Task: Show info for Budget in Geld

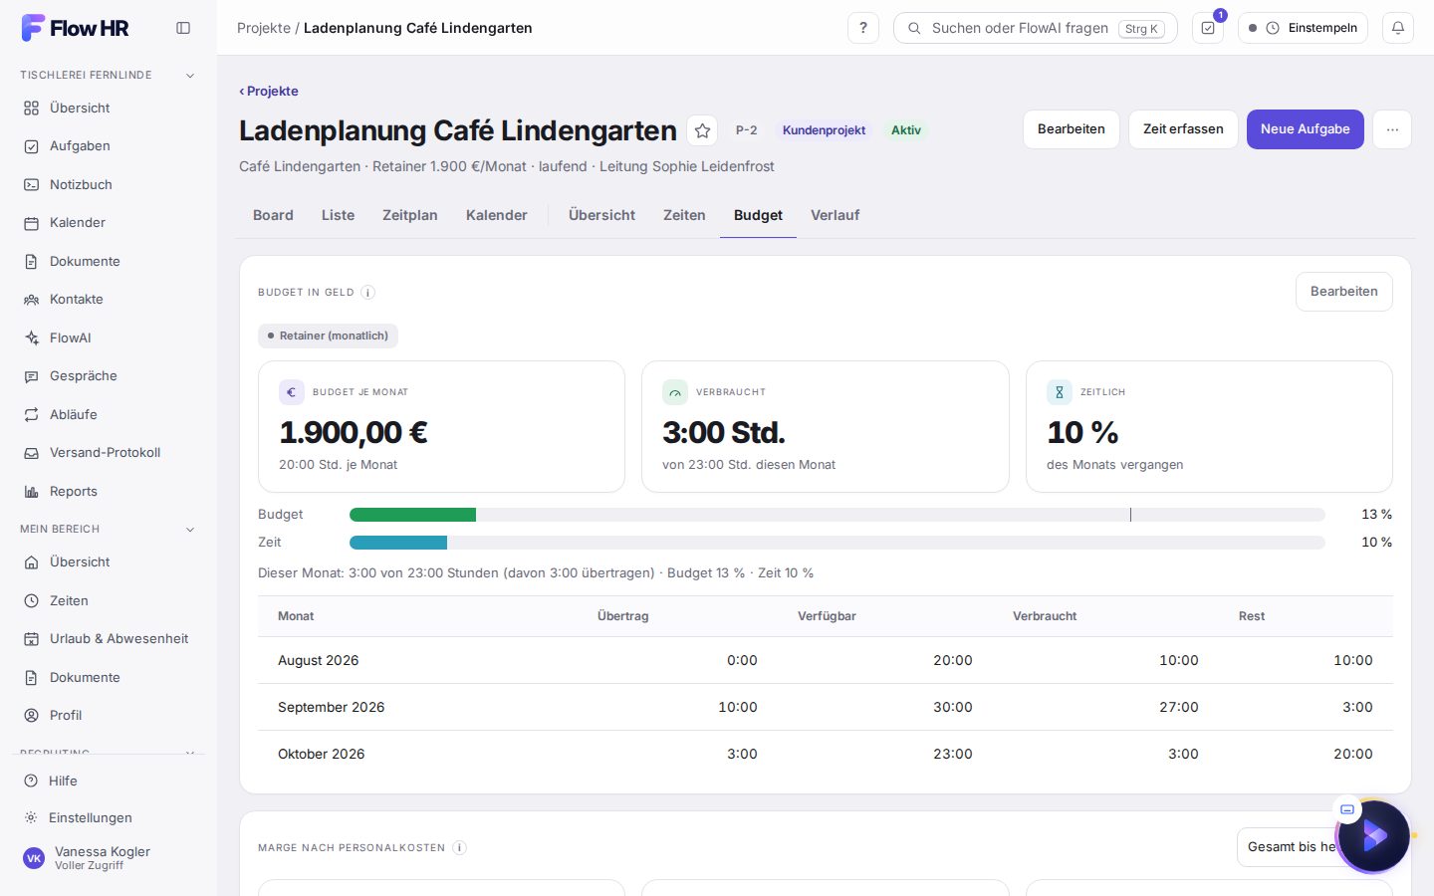Action: [367, 292]
